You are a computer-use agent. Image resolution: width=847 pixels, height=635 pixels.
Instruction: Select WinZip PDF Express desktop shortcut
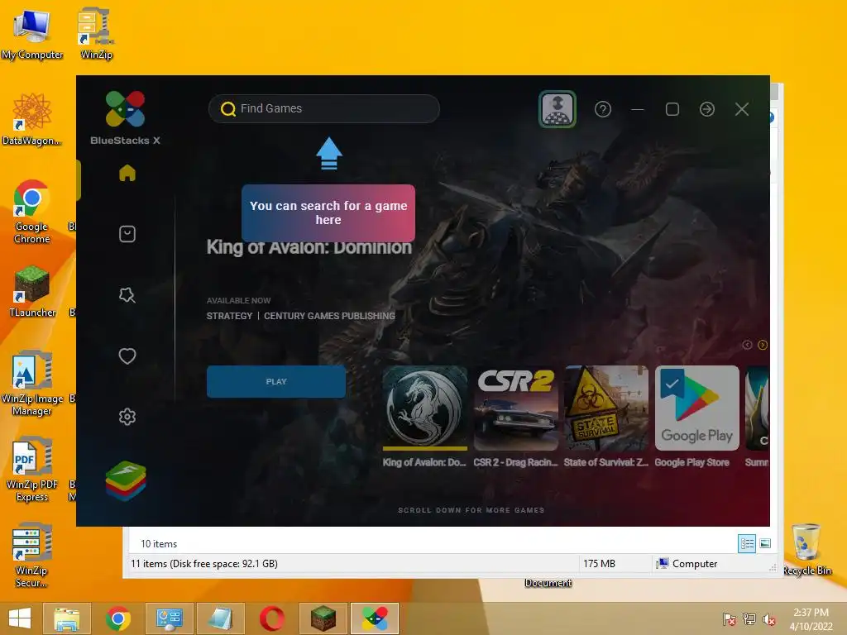32,470
